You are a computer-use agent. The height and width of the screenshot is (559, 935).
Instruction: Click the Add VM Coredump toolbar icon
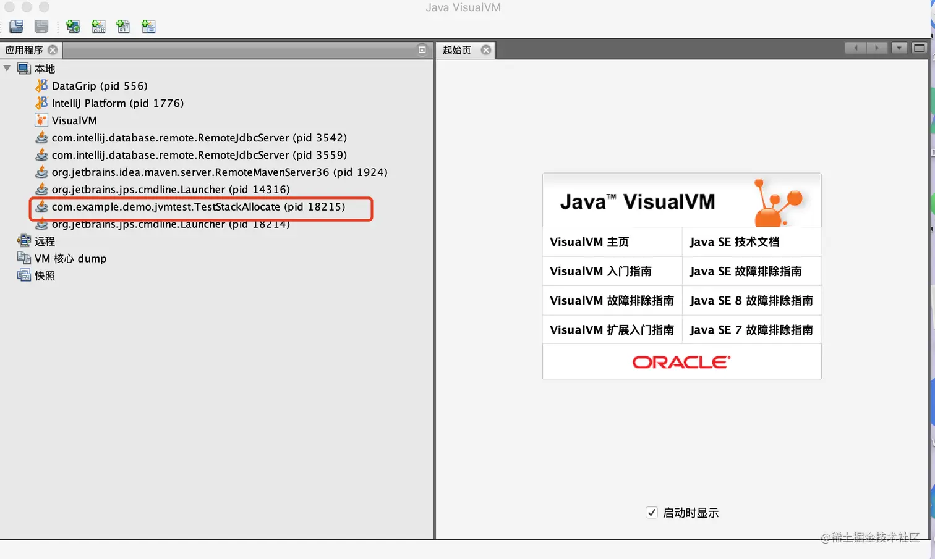[123, 26]
